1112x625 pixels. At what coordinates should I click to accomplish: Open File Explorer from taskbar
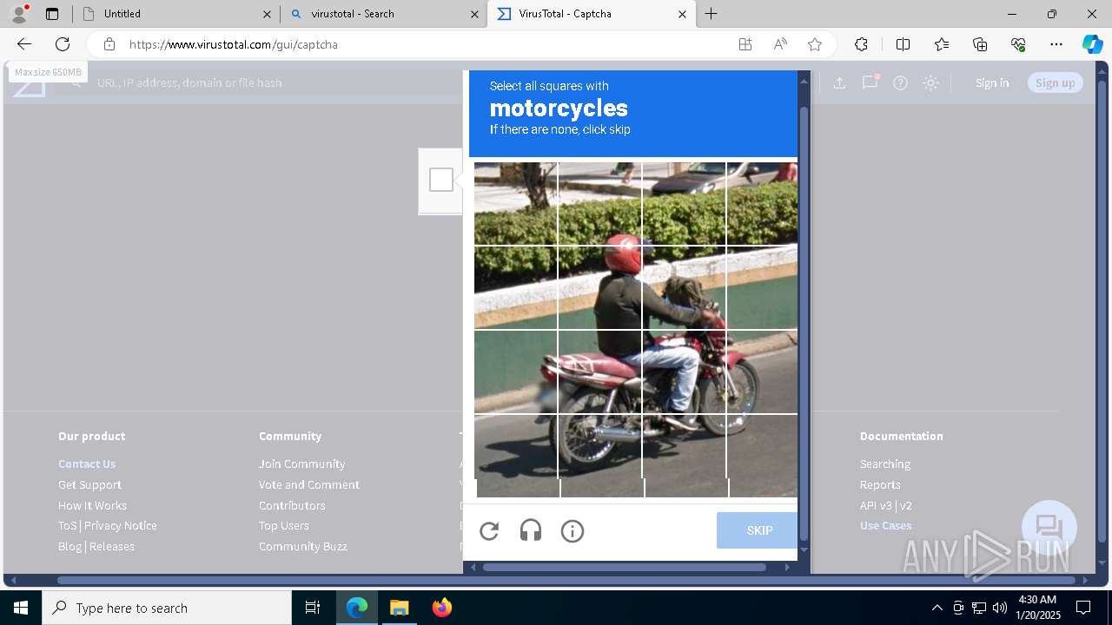pyautogui.click(x=399, y=608)
